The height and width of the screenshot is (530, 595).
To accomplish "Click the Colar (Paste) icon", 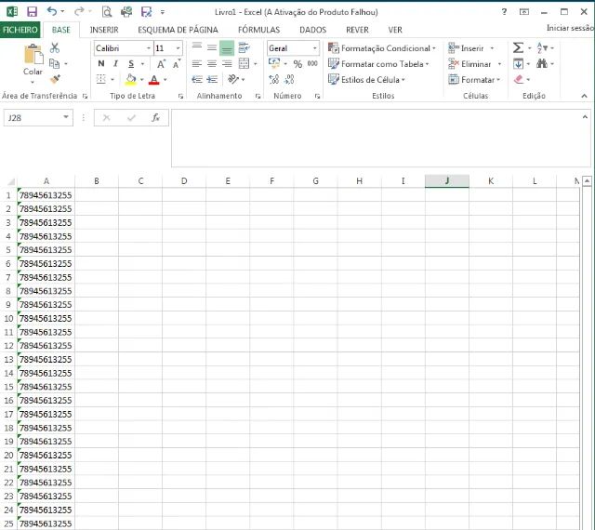I will click(x=33, y=57).
